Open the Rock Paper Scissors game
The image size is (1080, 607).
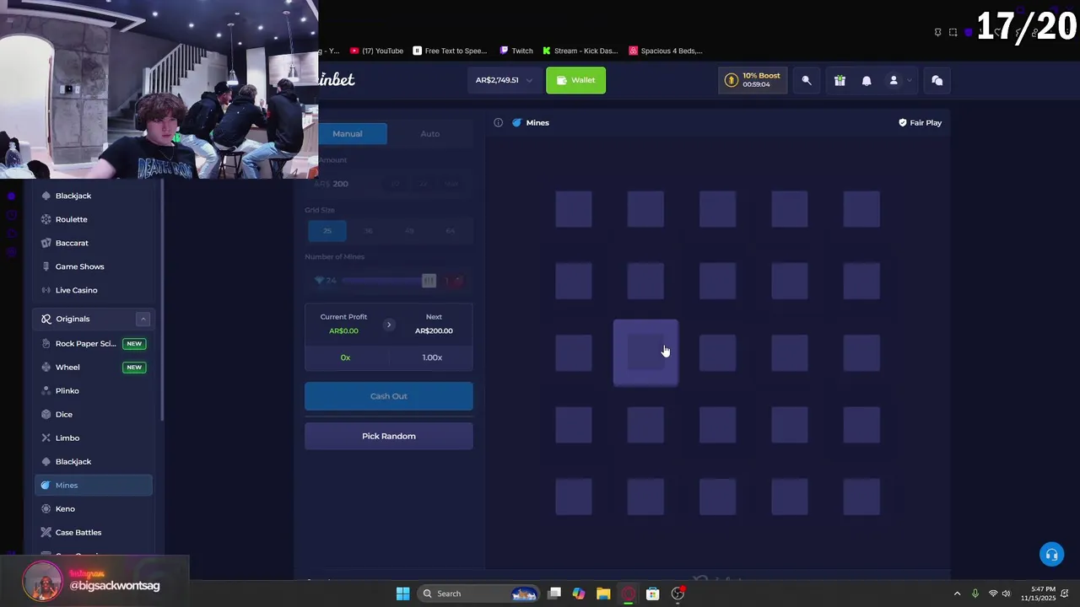93,344
